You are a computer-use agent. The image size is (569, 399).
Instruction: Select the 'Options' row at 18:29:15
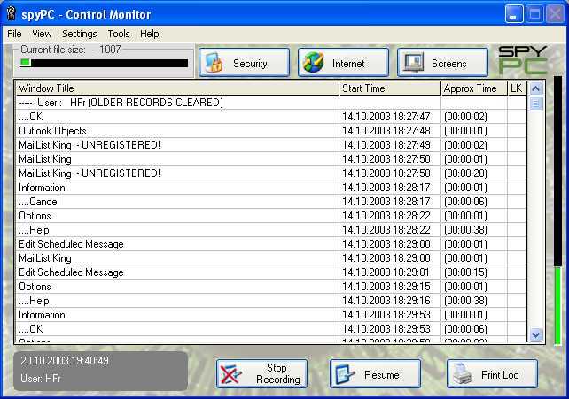(271, 287)
